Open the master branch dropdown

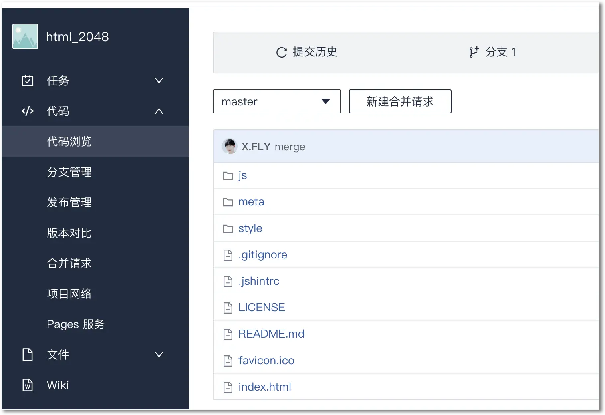tap(276, 101)
